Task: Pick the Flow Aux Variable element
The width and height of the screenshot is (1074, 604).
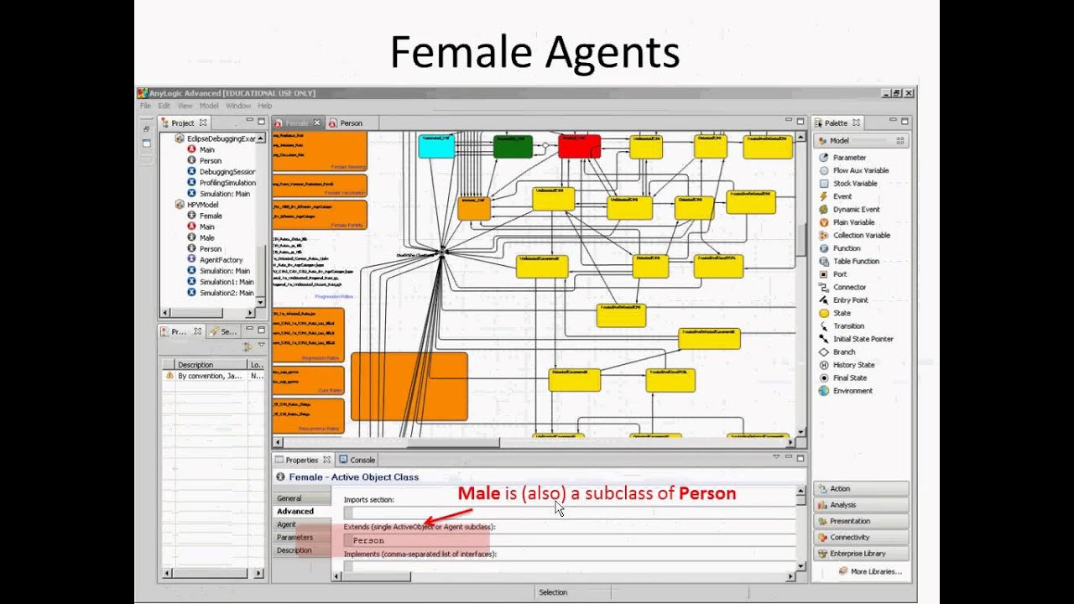Action: [860, 170]
